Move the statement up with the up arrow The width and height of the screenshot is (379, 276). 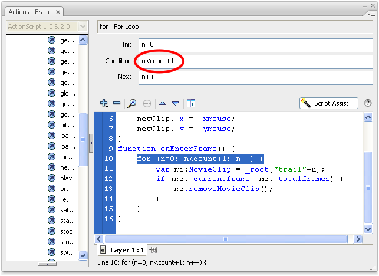(x=163, y=103)
